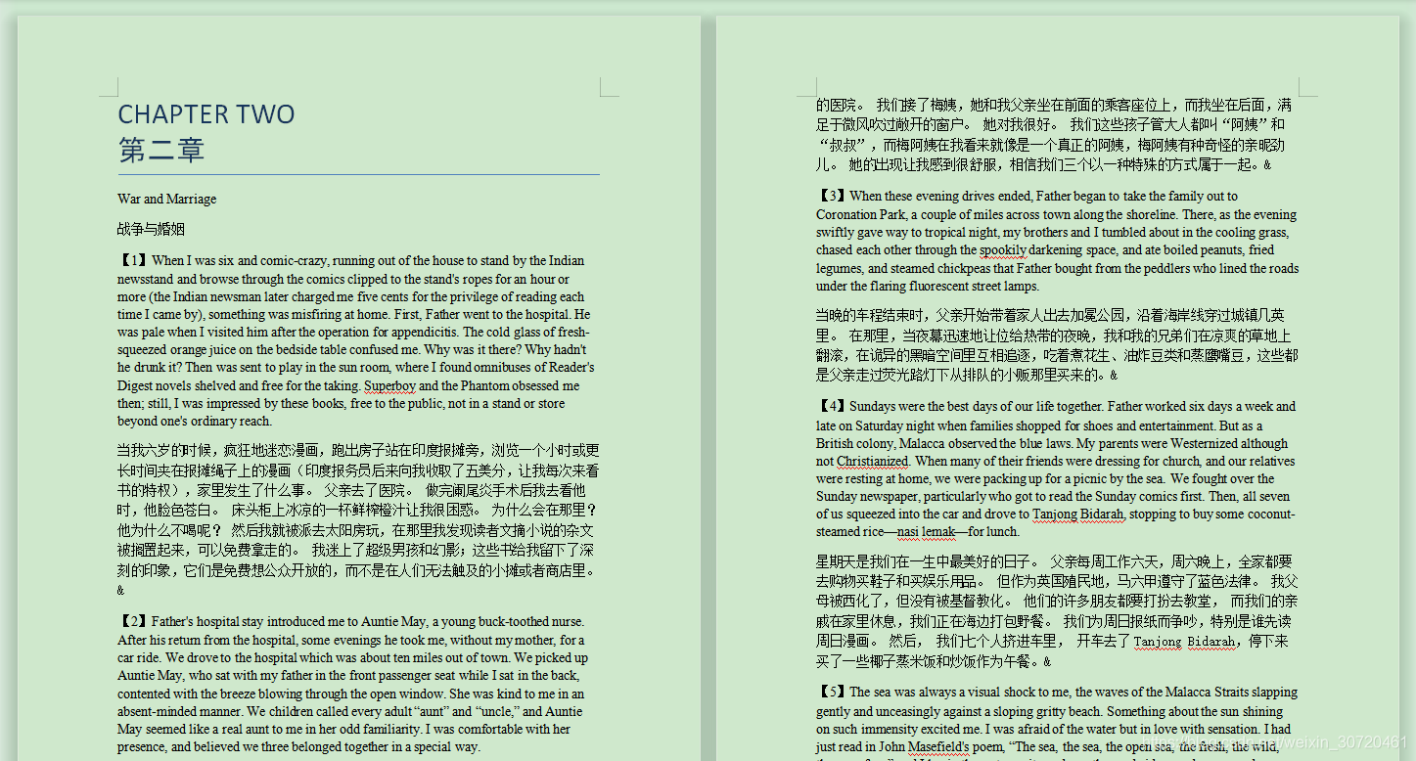
Task: Click the Chinese line starting 星期天是我们
Action: pyautogui.click(x=1054, y=561)
